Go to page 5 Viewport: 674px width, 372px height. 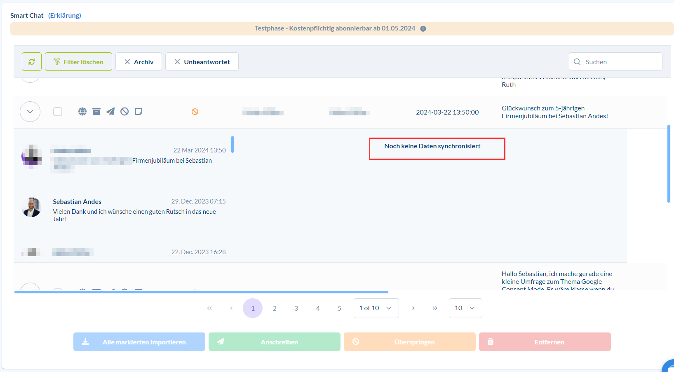click(340, 308)
